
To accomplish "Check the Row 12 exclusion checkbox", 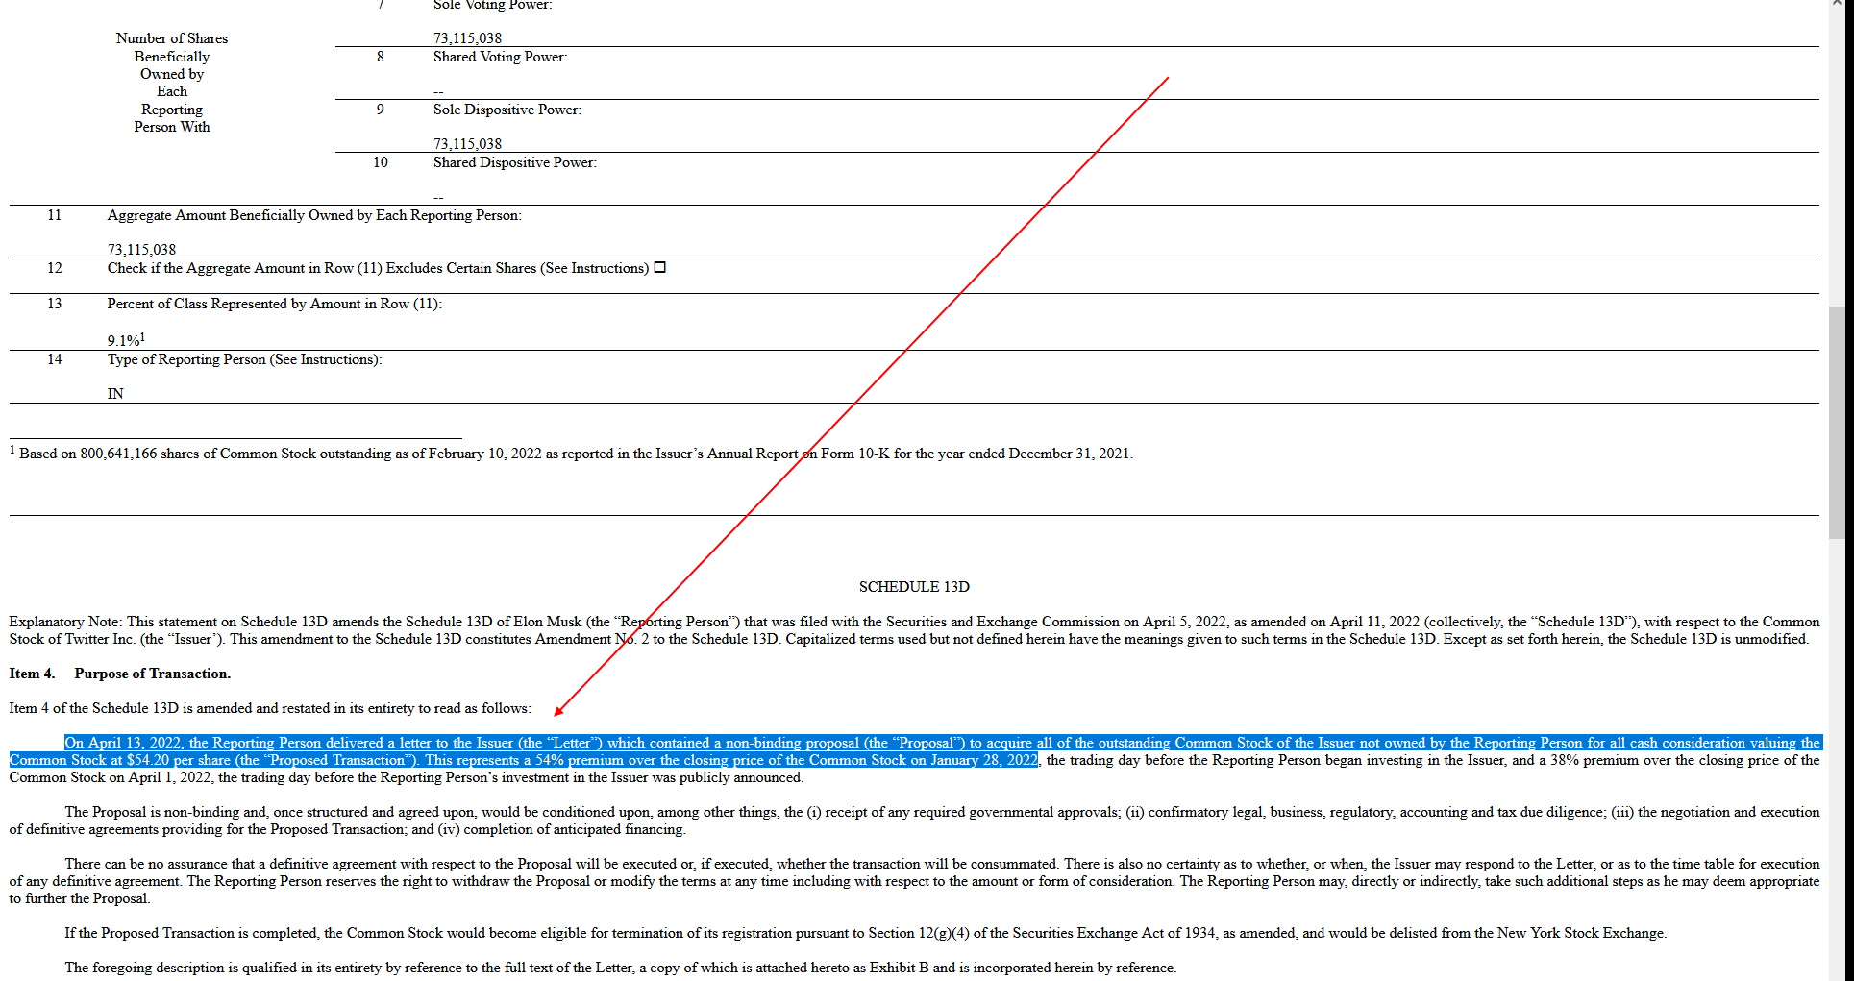I will tap(659, 268).
